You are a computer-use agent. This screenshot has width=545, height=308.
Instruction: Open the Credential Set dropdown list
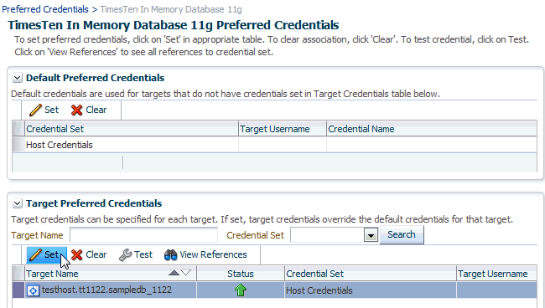[371, 235]
